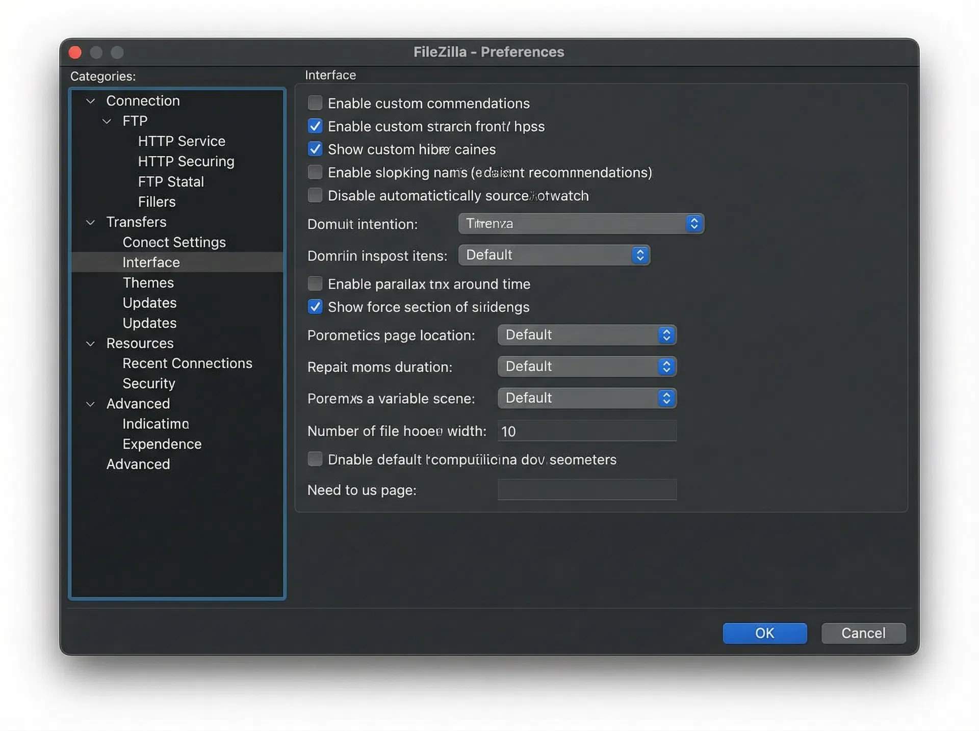Open Repait moms duration dropdown
This screenshot has width=979, height=731.
(587, 367)
